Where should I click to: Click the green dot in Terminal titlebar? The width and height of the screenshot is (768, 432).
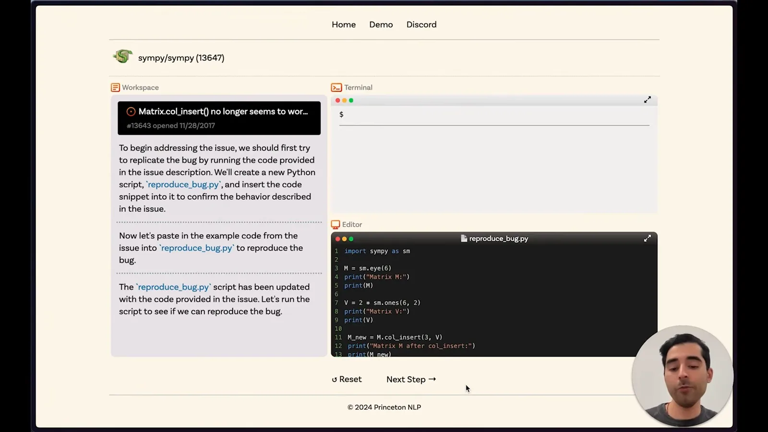[x=351, y=100]
